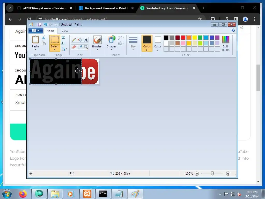Bookmark the page with the star icon
Viewport: 265px width, 199px height.
click(200, 19)
